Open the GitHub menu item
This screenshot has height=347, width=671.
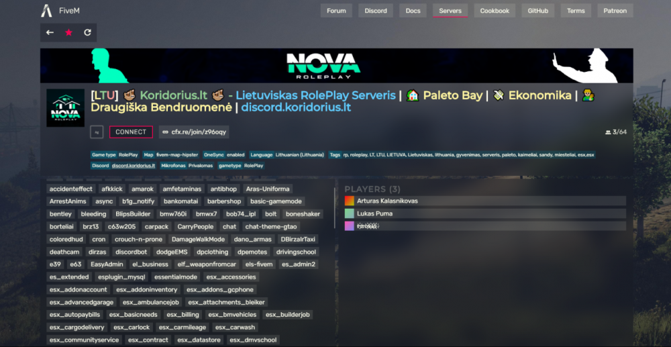(538, 11)
